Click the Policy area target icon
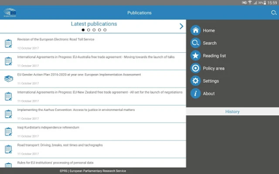The height and width of the screenshot is (174, 279). pos(196,68)
